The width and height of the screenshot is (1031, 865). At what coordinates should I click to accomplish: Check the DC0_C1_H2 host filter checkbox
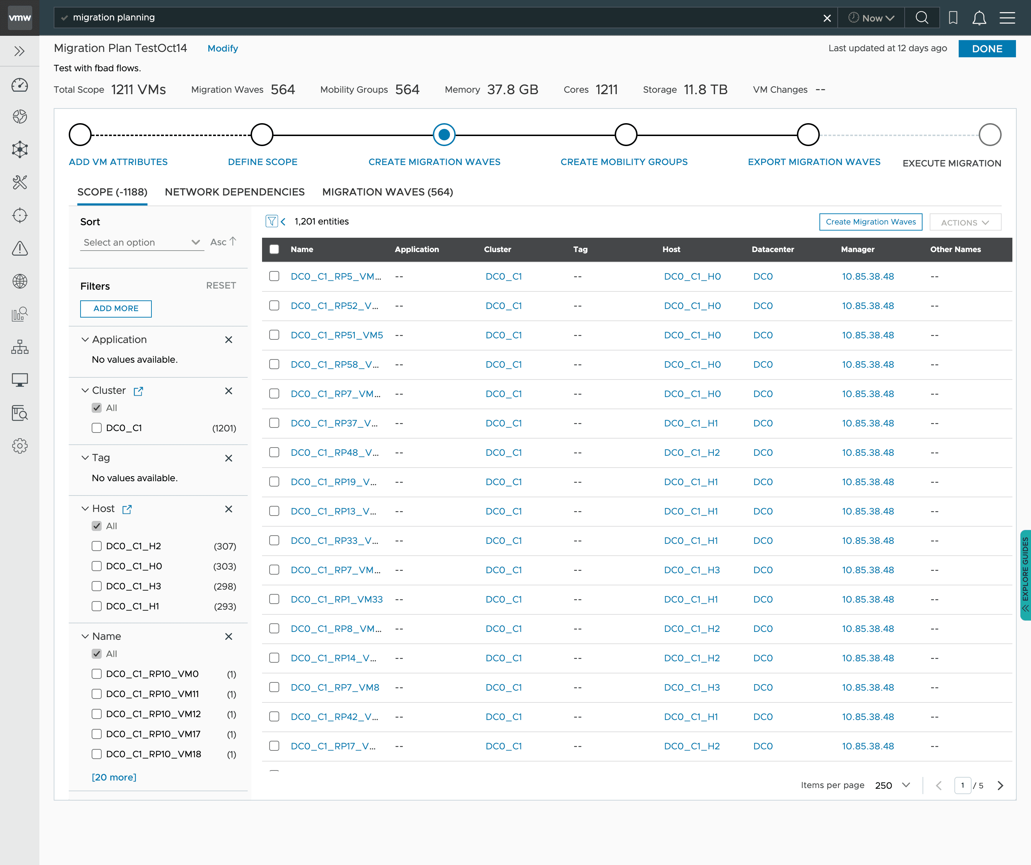[97, 546]
